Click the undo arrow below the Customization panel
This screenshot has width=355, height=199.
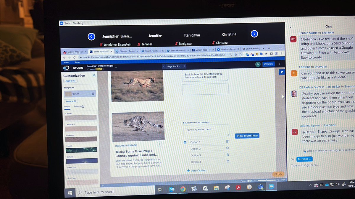(103, 185)
